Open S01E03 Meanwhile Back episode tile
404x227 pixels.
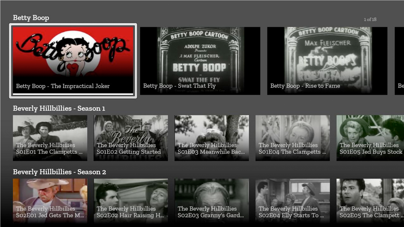pos(212,138)
